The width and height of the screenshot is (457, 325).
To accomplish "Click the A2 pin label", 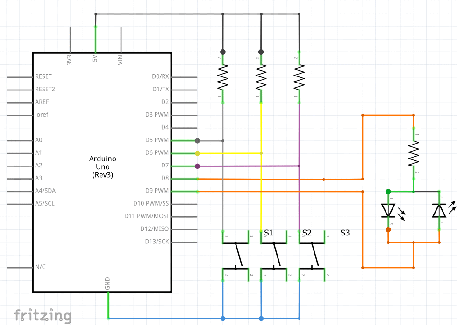I will pos(38,165).
